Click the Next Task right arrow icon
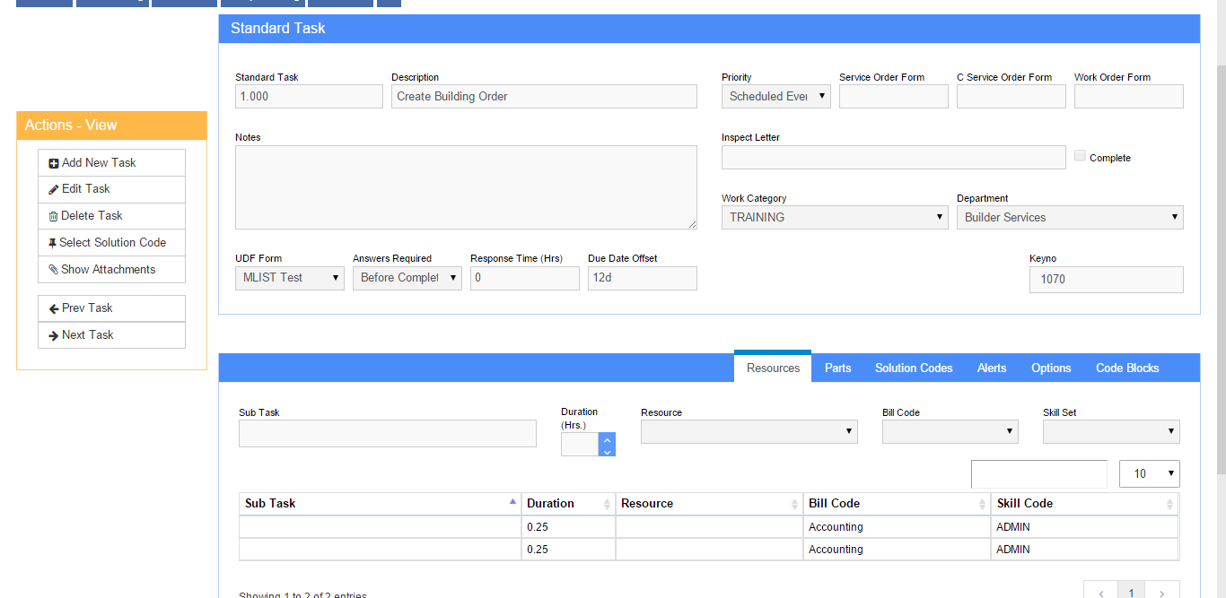Image resolution: width=1226 pixels, height=598 pixels. (54, 335)
